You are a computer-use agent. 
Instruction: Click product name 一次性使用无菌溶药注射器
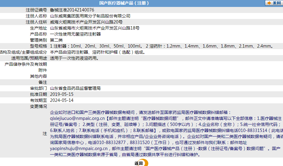(75, 34)
